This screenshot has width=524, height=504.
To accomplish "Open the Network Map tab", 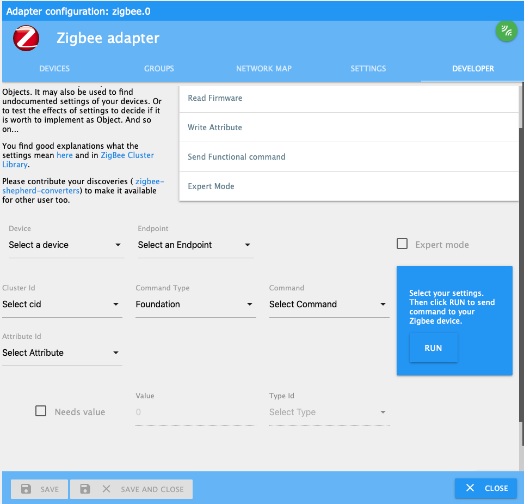I will pyautogui.click(x=264, y=69).
